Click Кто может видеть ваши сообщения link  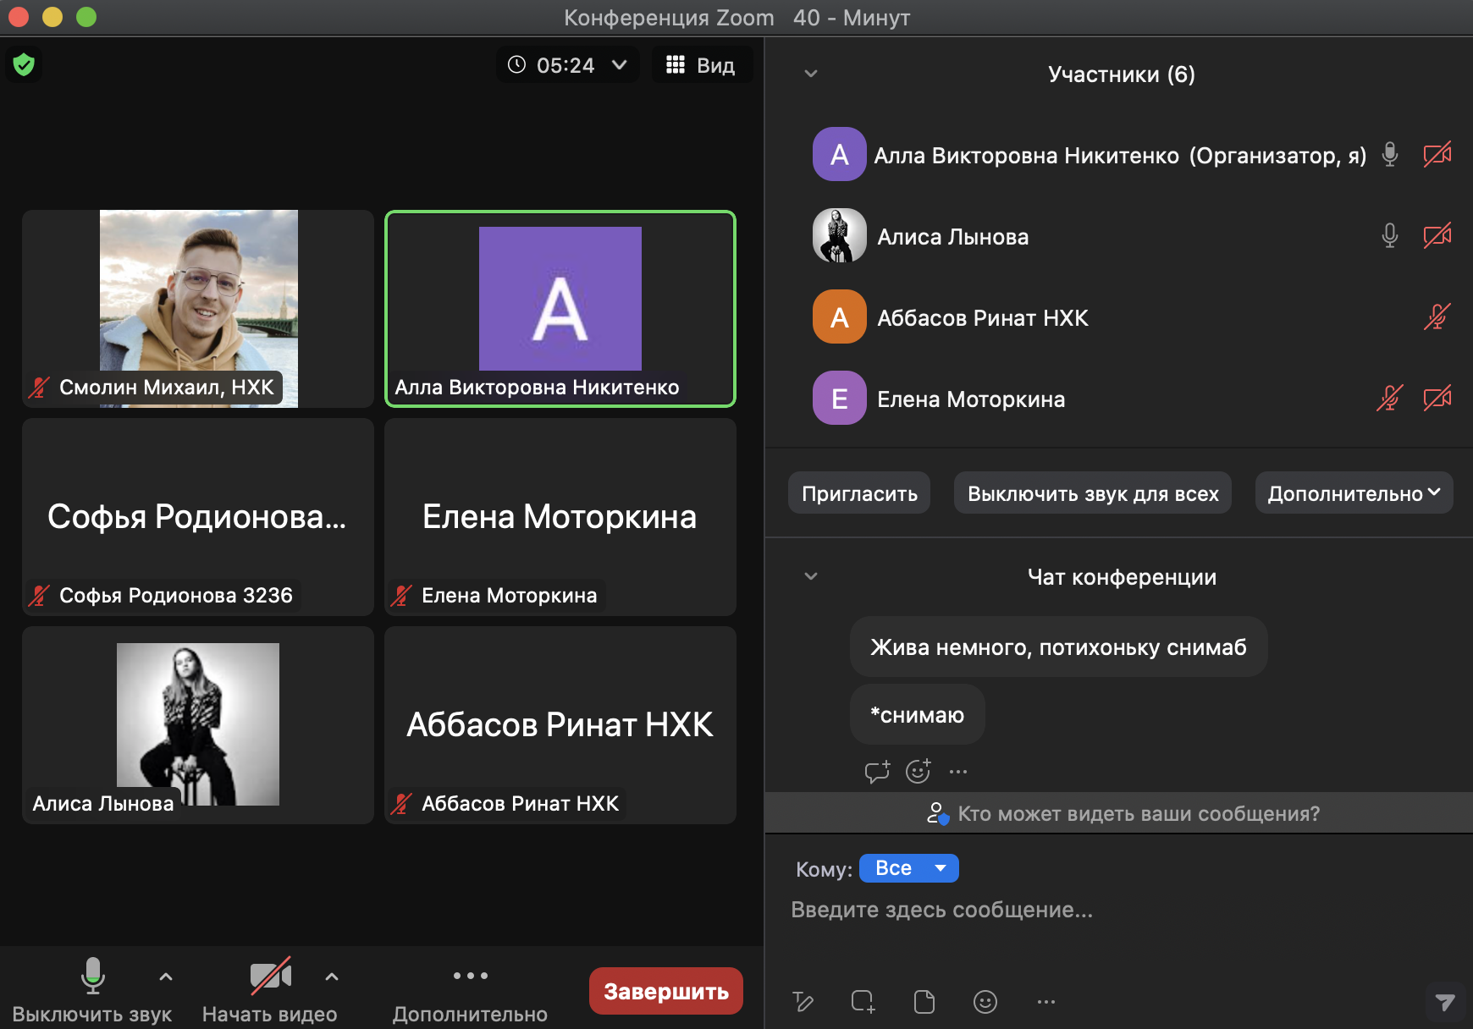pos(1139,813)
